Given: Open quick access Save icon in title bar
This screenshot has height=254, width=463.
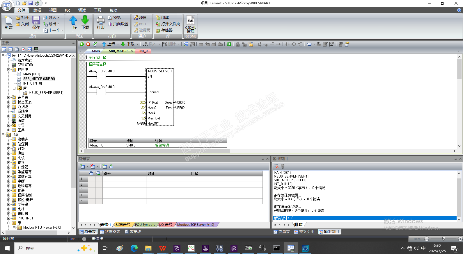Looking at the screenshot, I should coord(31,3).
